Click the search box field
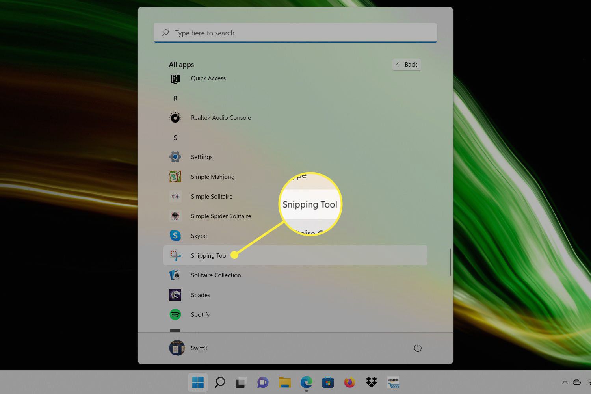The image size is (591, 394). click(x=295, y=33)
